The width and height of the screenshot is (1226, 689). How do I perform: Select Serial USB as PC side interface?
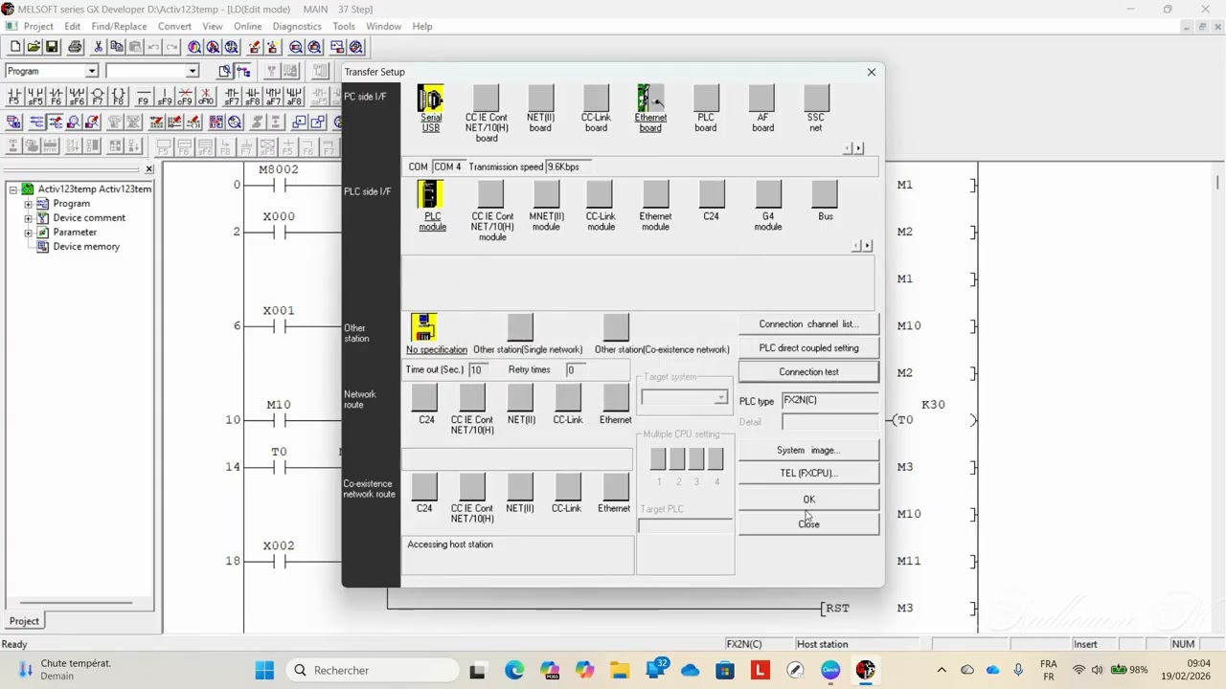click(x=431, y=99)
